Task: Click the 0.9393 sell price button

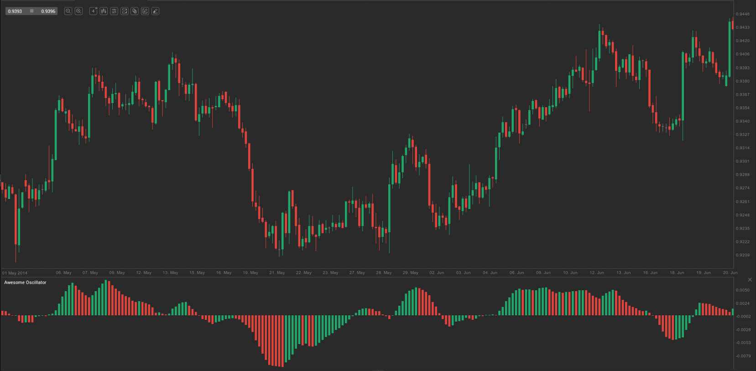Action: pos(15,11)
